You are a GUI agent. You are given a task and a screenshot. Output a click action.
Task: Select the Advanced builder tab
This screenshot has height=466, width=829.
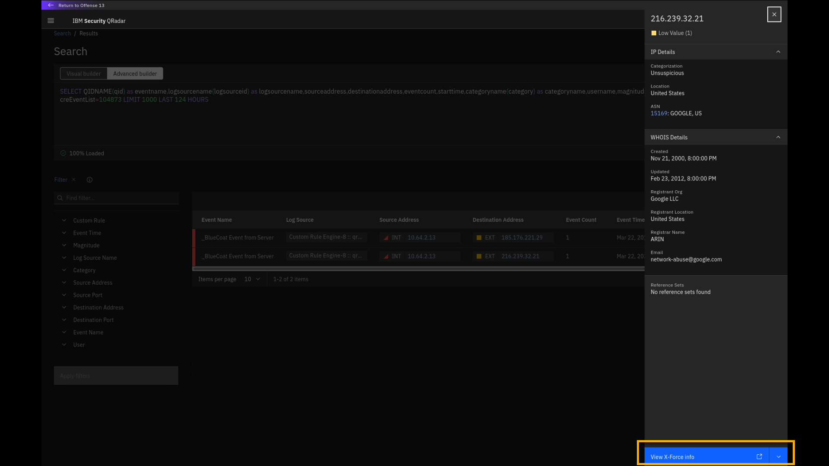pos(135,74)
